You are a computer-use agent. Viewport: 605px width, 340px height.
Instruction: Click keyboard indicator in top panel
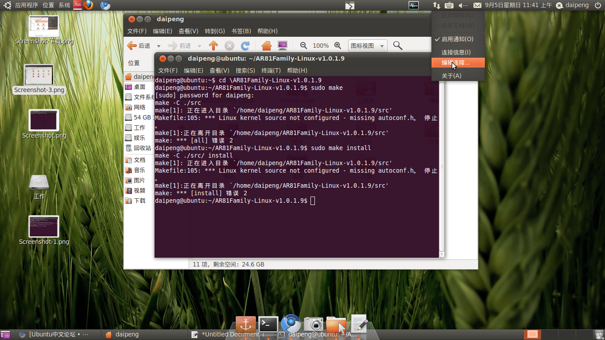(449, 5)
